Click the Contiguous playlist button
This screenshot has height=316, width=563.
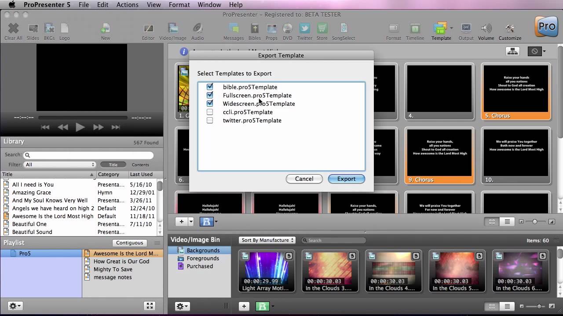tap(130, 243)
